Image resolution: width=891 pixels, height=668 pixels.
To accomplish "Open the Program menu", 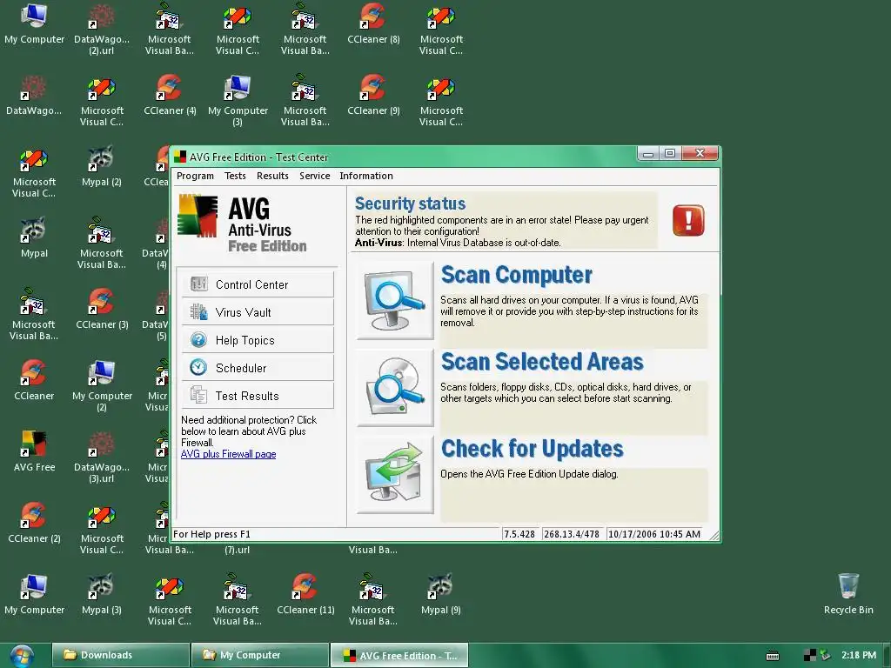I will click(x=195, y=176).
